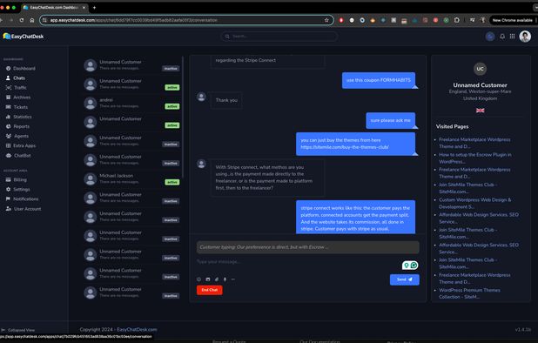Click the 'Thank you' customer message
Screen dimensions: 538x343
click(x=226, y=100)
